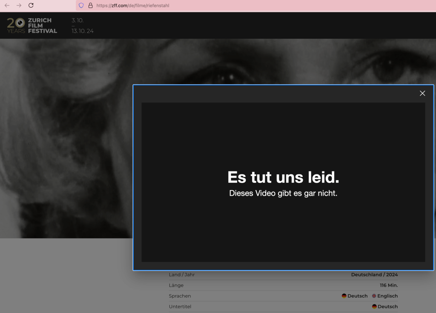This screenshot has height=313, width=436.
Task: Click the 'Land / Jahr' row label
Action: pyautogui.click(x=182, y=275)
